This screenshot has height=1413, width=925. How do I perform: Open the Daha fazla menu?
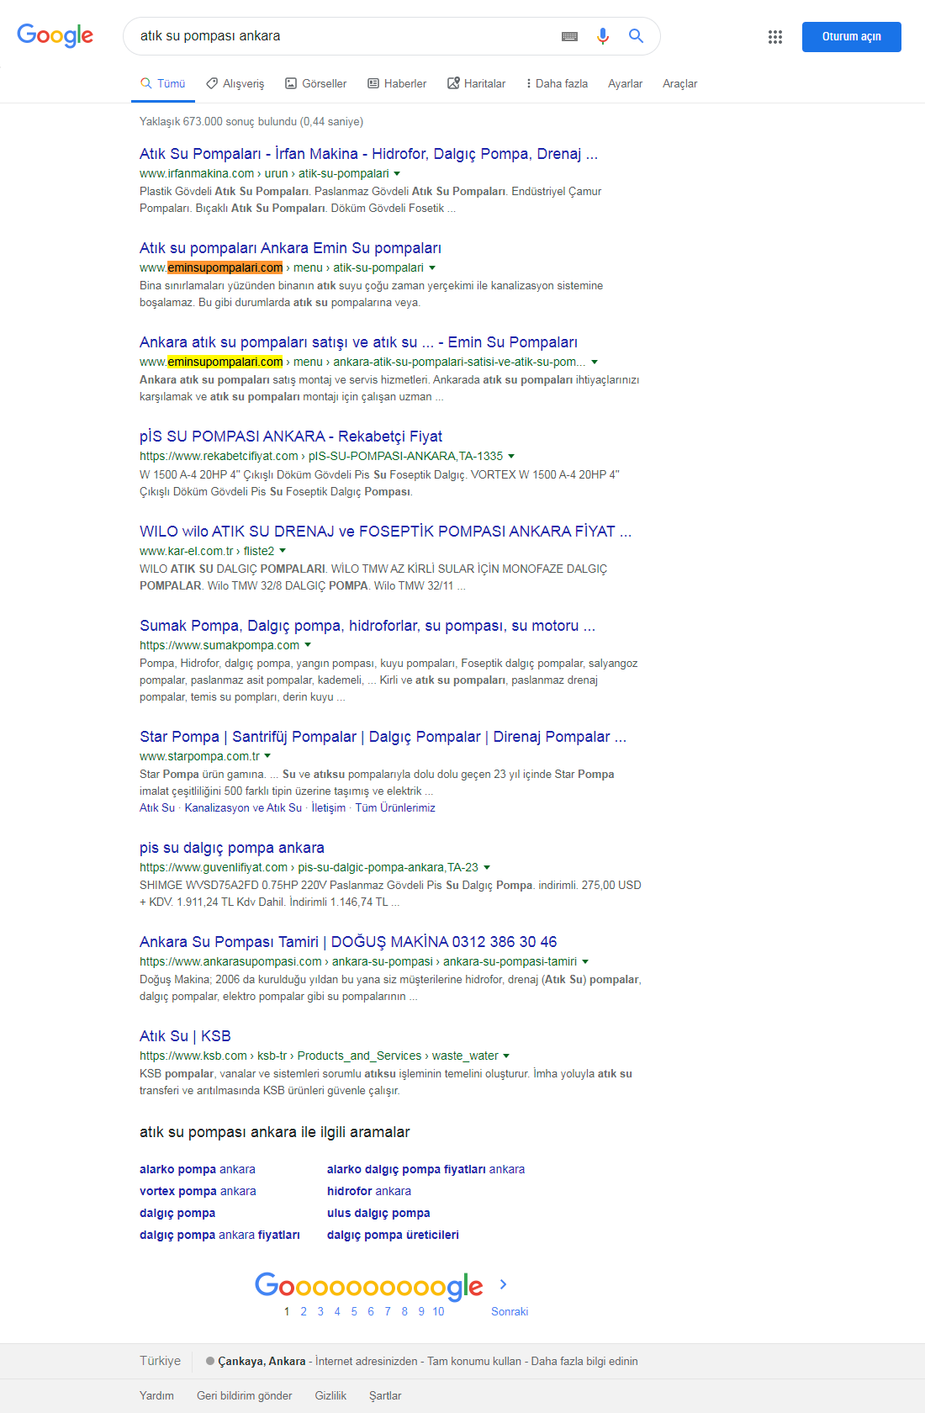click(557, 83)
